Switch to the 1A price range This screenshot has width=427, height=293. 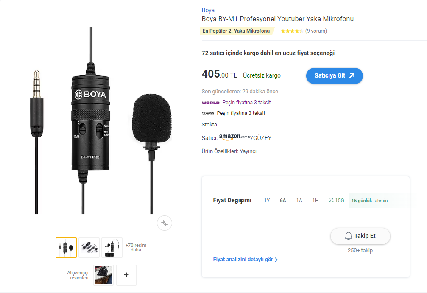tap(299, 201)
